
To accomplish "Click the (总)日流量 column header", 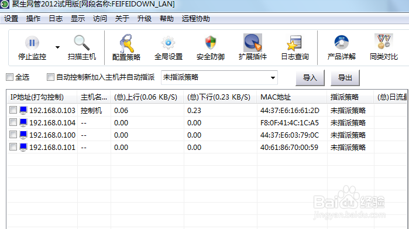I will [391, 97].
